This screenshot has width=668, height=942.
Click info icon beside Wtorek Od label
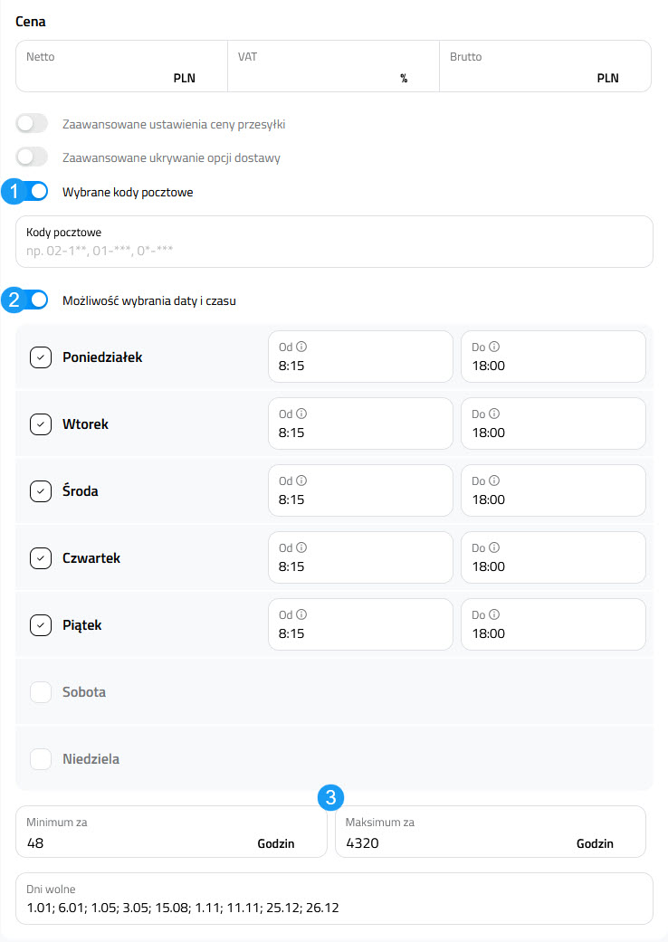pos(301,413)
